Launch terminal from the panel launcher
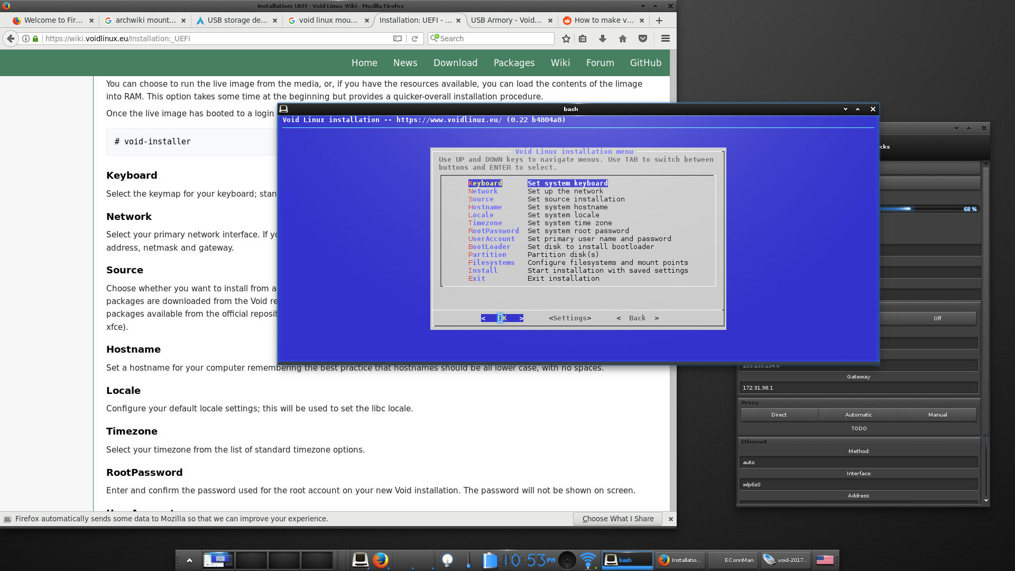Image resolution: width=1015 pixels, height=571 pixels. pyautogui.click(x=361, y=560)
